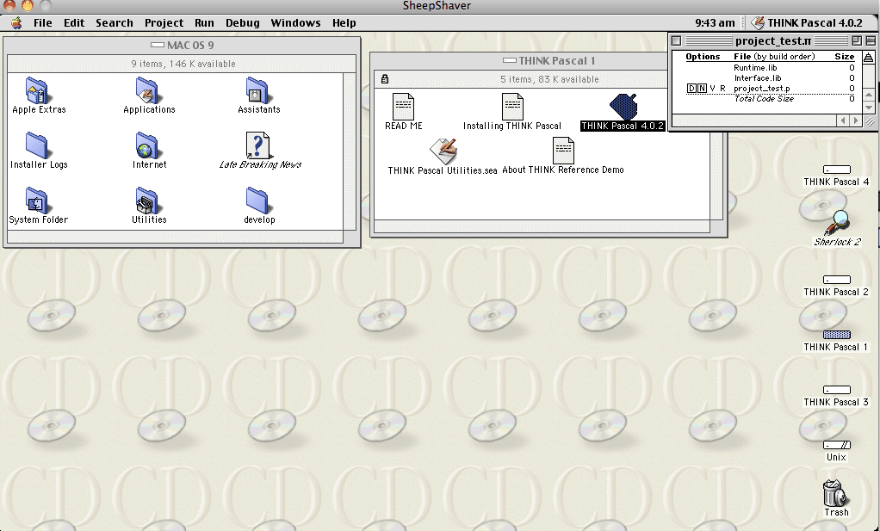
Task: Open the Search menu
Action: pyautogui.click(x=114, y=23)
